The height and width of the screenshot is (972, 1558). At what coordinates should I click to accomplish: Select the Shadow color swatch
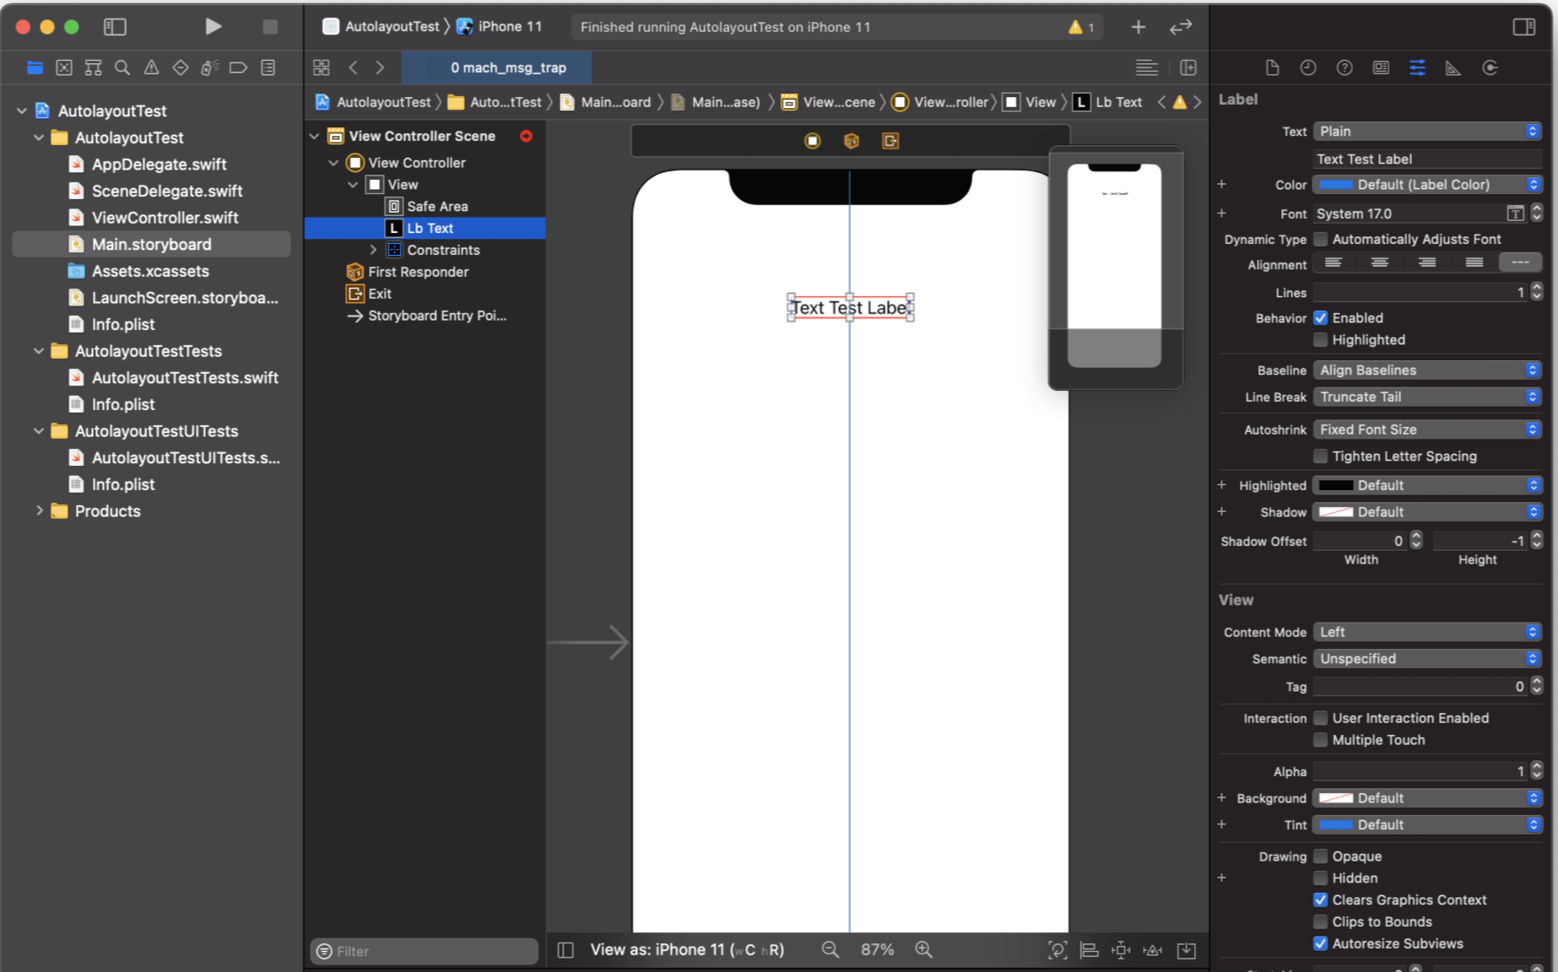click(x=1336, y=512)
